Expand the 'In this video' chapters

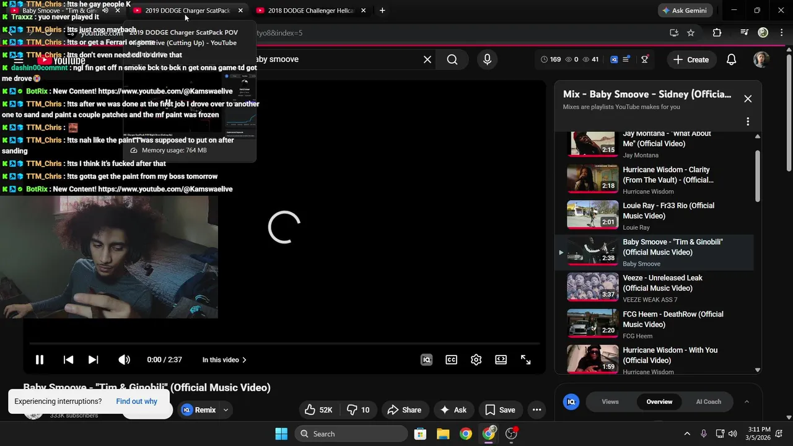[x=224, y=360]
